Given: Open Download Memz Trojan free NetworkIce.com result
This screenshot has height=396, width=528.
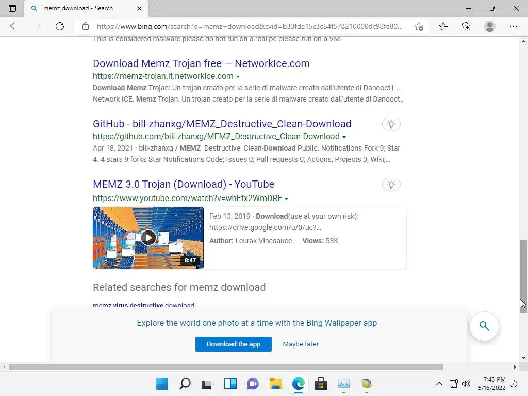Looking at the screenshot, I should point(201,63).
